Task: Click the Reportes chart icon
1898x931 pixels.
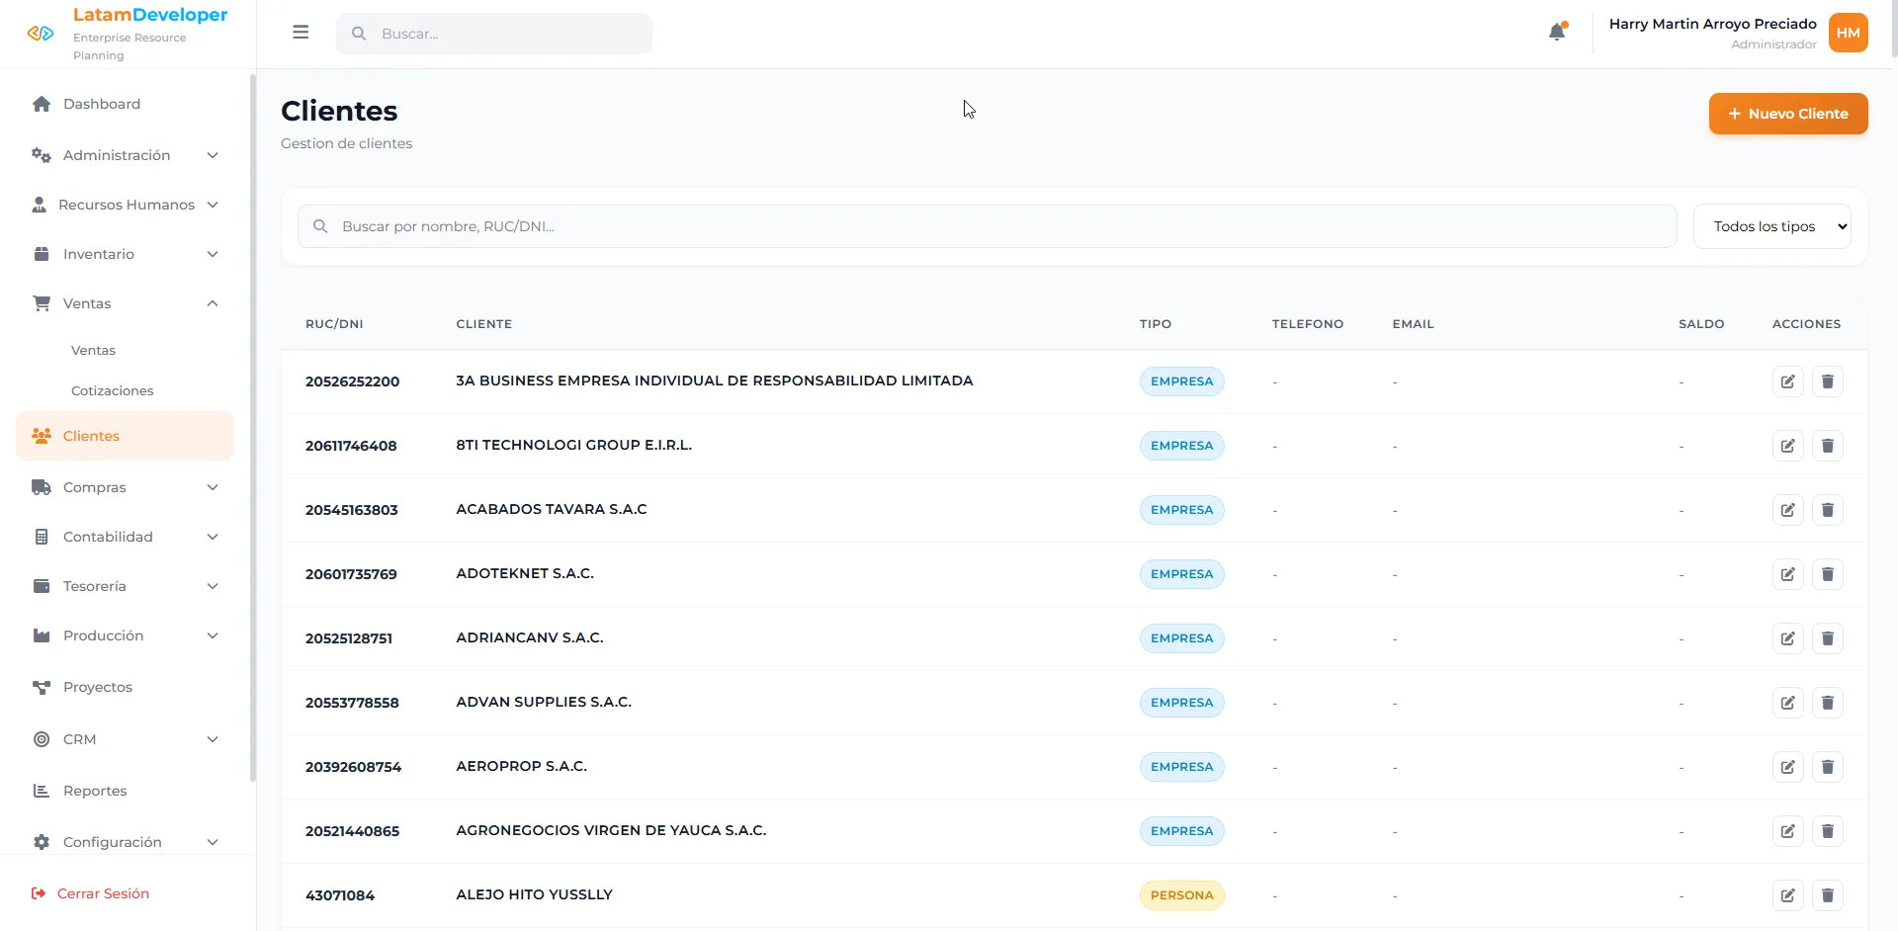Action: [x=42, y=791]
